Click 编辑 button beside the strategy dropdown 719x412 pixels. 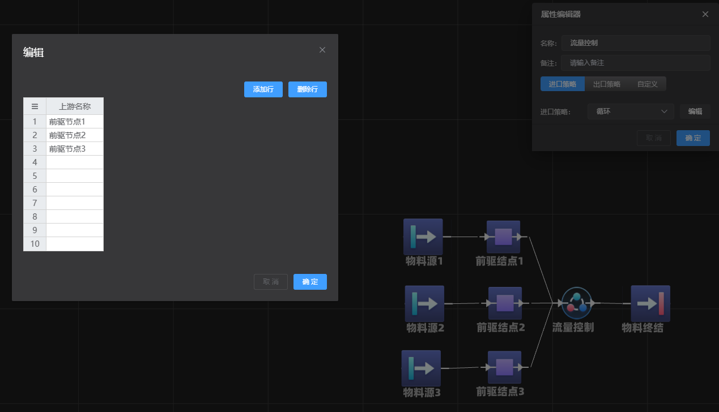(x=695, y=111)
